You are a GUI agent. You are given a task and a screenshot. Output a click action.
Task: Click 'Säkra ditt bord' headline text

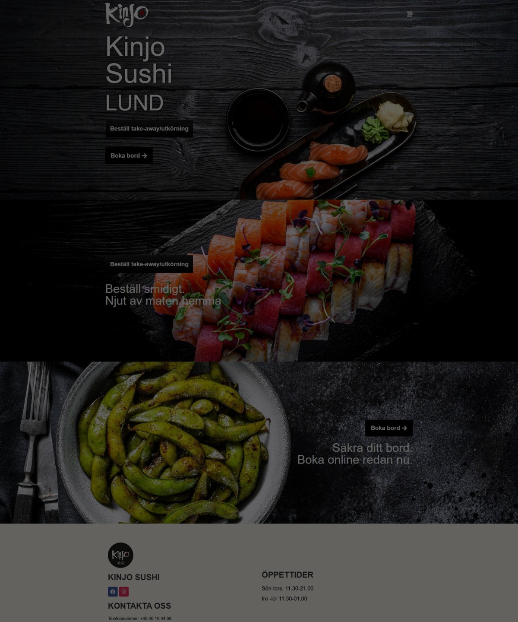(x=372, y=447)
